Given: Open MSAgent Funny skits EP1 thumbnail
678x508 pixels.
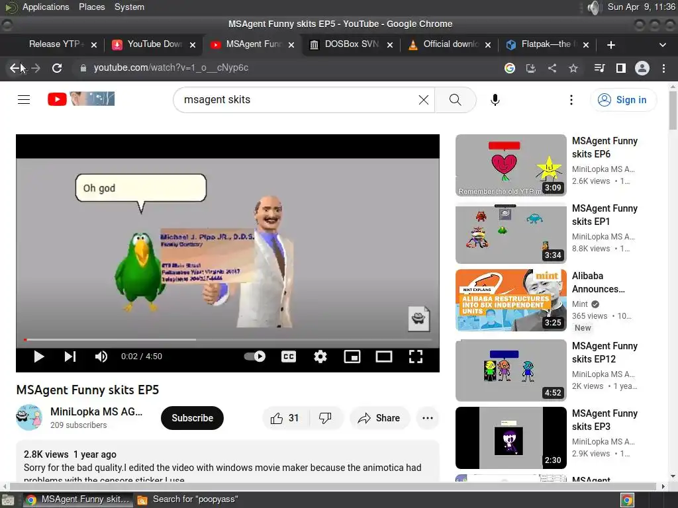Looking at the screenshot, I should [x=511, y=233].
